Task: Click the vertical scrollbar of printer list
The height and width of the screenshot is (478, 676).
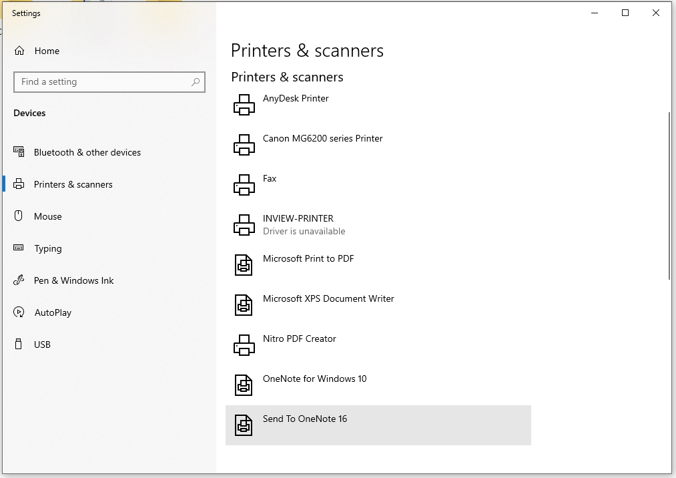Action: point(669,196)
